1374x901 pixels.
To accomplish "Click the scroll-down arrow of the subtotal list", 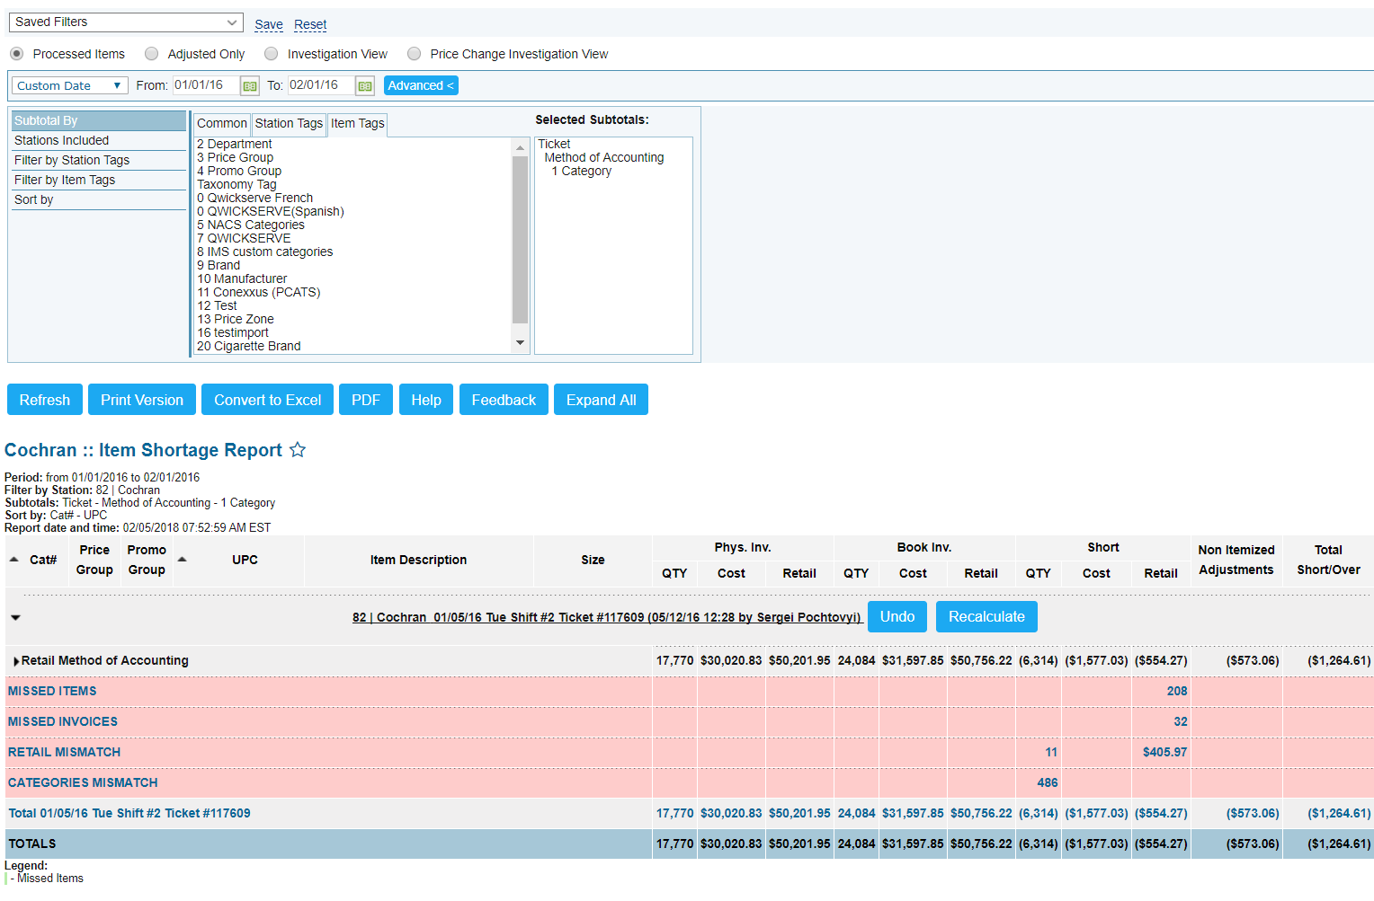I will [x=520, y=343].
